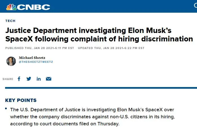This screenshot has width=197, height=129.
Task: Click the SHARE label
Action: [8, 79]
